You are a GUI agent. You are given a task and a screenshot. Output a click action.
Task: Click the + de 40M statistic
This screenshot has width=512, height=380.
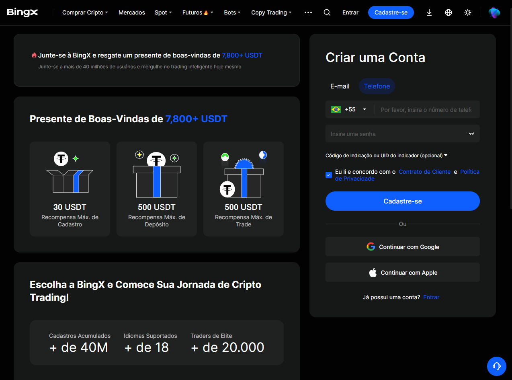[x=79, y=347]
